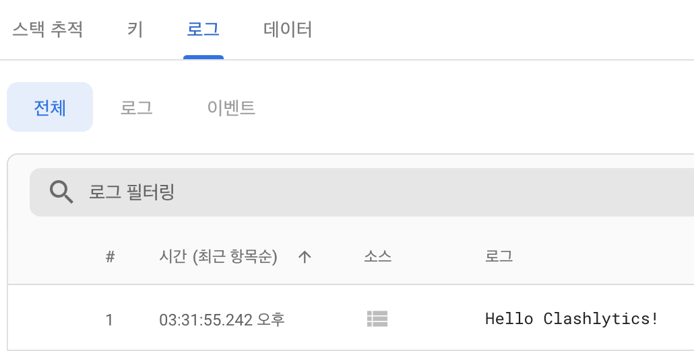Image resolution: width=694 pixels, height=351 pixels.
Task: Click the source list icon in row 1
Action: click(377, 319)
